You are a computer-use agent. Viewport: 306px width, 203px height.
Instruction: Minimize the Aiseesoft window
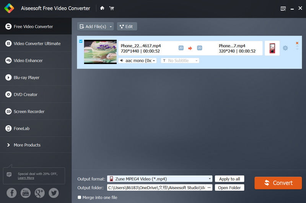[x=292, y=9]
